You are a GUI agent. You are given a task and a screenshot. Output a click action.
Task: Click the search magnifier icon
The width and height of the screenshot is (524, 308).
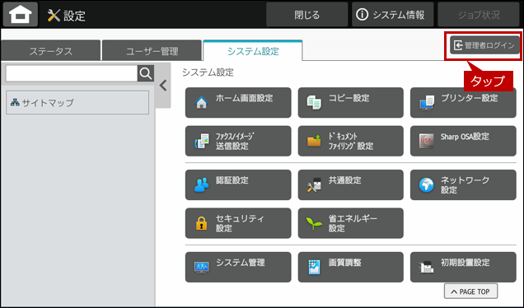point(146,73)
